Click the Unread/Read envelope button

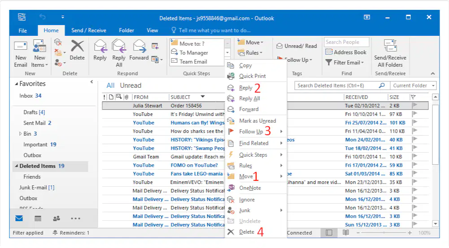tap(296, 46)
